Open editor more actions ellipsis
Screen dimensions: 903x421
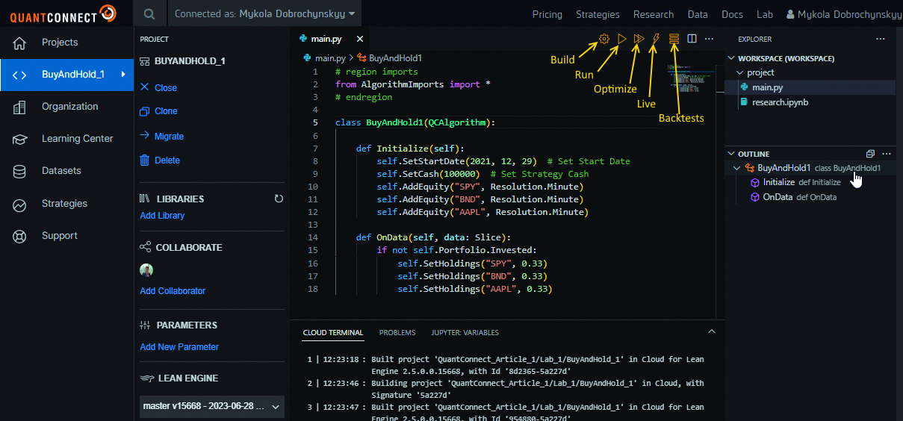tap(709, 39)
